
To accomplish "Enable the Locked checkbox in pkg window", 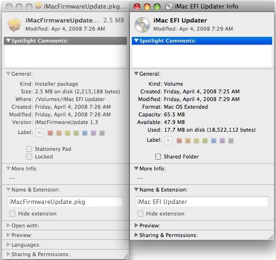I will click(29, 157).
